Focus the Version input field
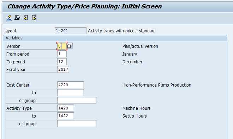The image size is (233, 139). click(62, 46)
